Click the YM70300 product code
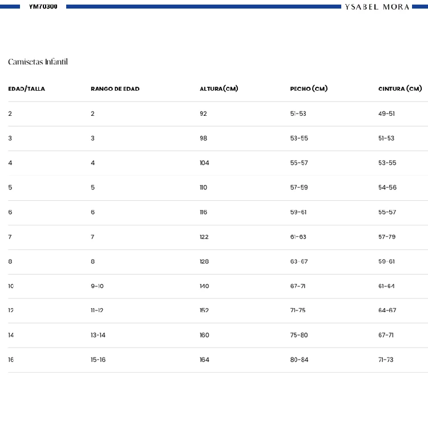 43,6
